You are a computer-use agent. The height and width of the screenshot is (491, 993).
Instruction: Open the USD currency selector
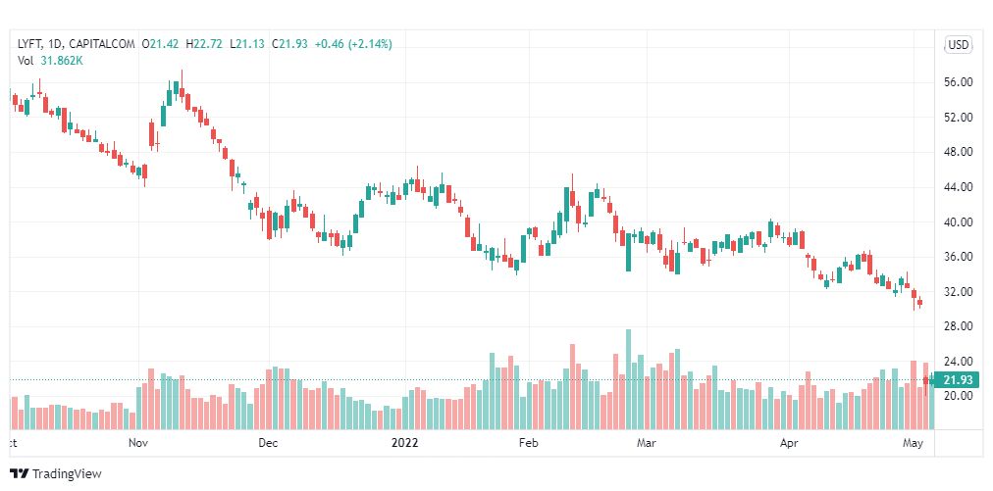click(958, 44)
